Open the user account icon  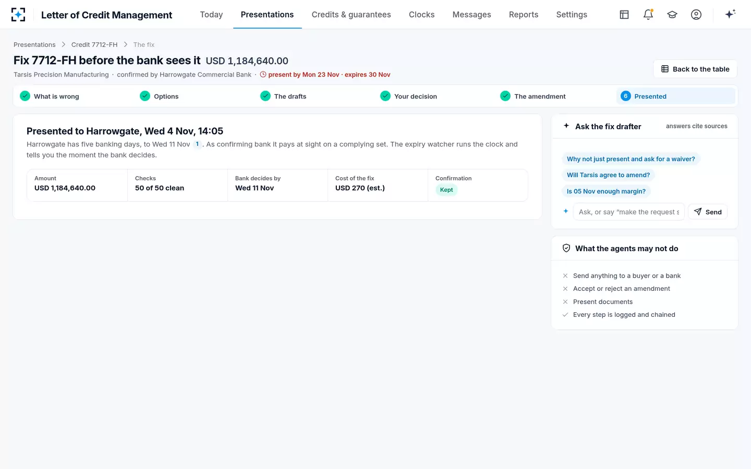(x=696, y=15)
